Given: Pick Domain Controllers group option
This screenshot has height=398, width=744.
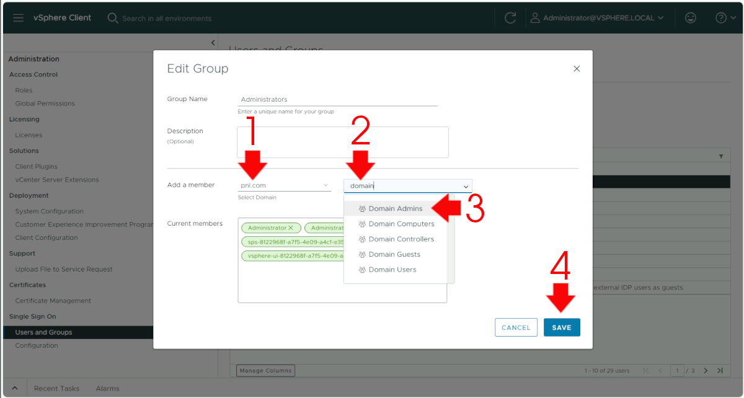Looking at the screenshot, I should click(401, 239).
